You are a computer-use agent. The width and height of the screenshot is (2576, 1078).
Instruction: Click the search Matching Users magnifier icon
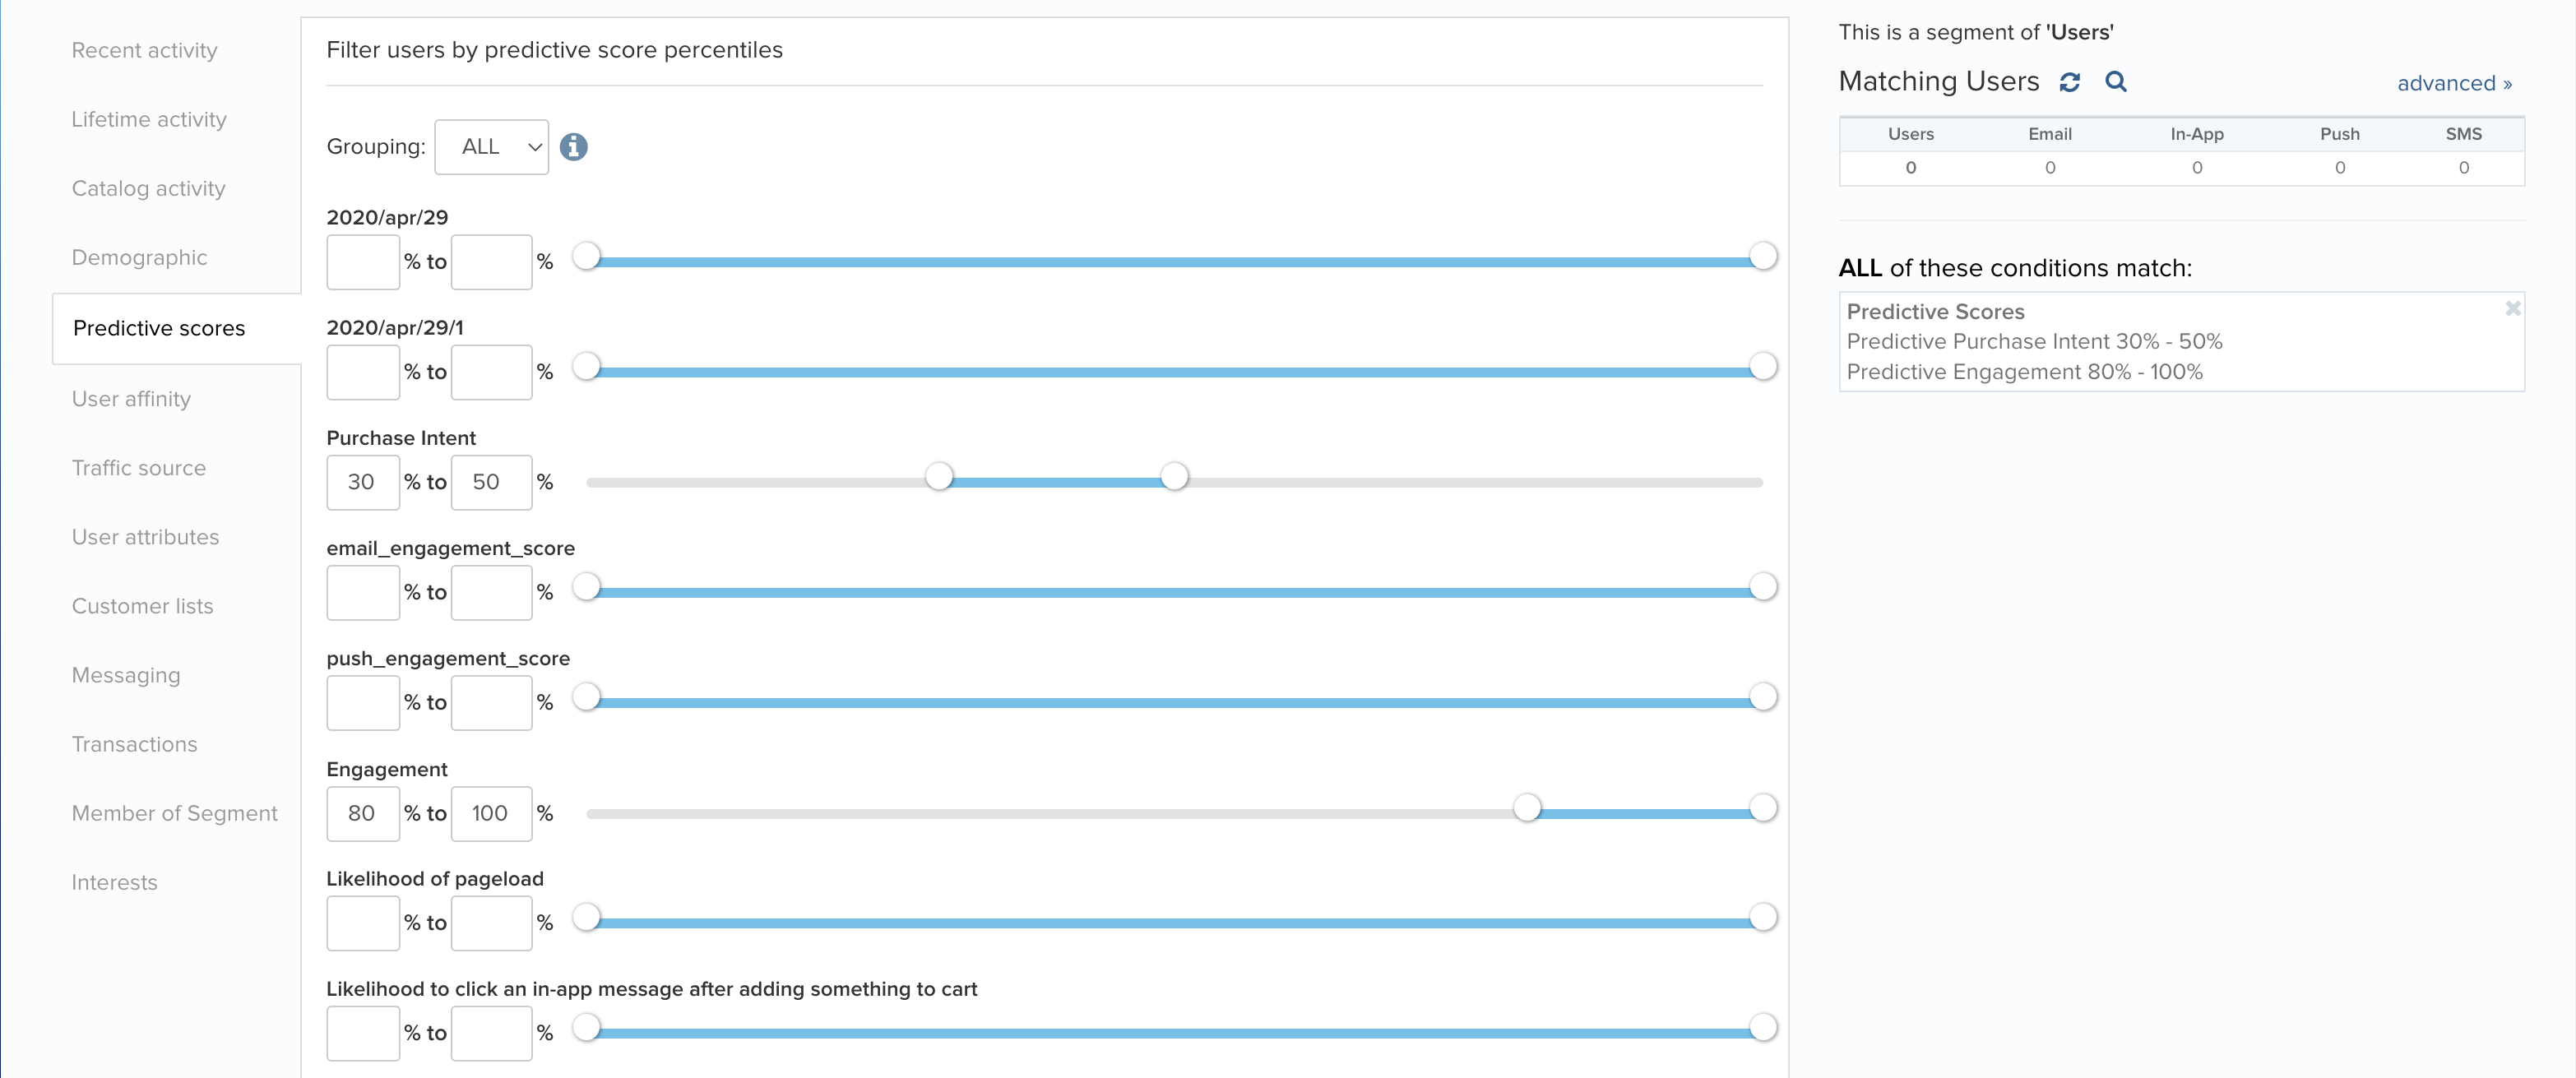[2115, 82]
